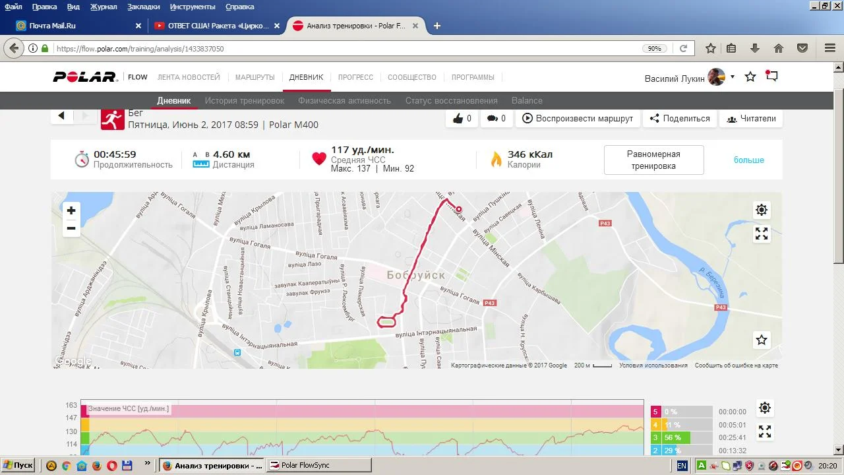This screenshot has width=844, height=475.
Task: Launch Chrome from the quick launch bar
Action: tap(66, 465)
